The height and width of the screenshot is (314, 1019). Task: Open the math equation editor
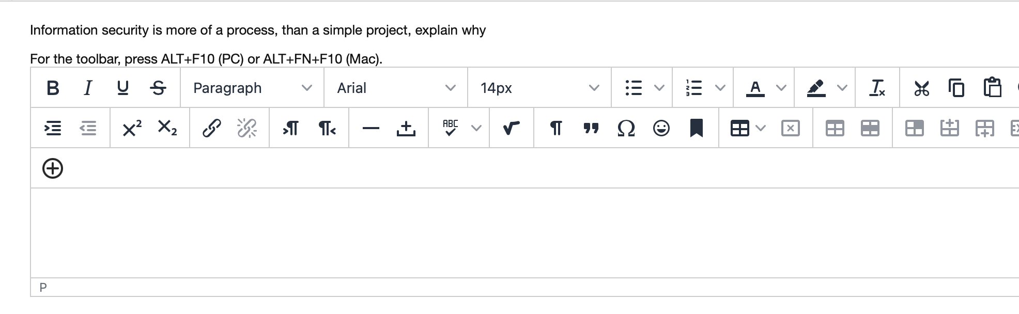click(512, 128)
